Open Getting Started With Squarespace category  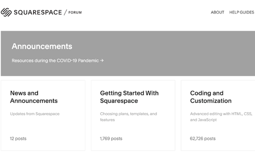coord(129,97)
